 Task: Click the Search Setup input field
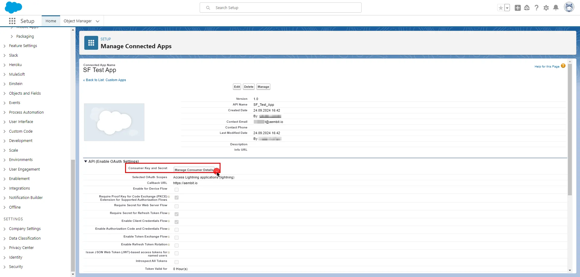coord(281,8)
